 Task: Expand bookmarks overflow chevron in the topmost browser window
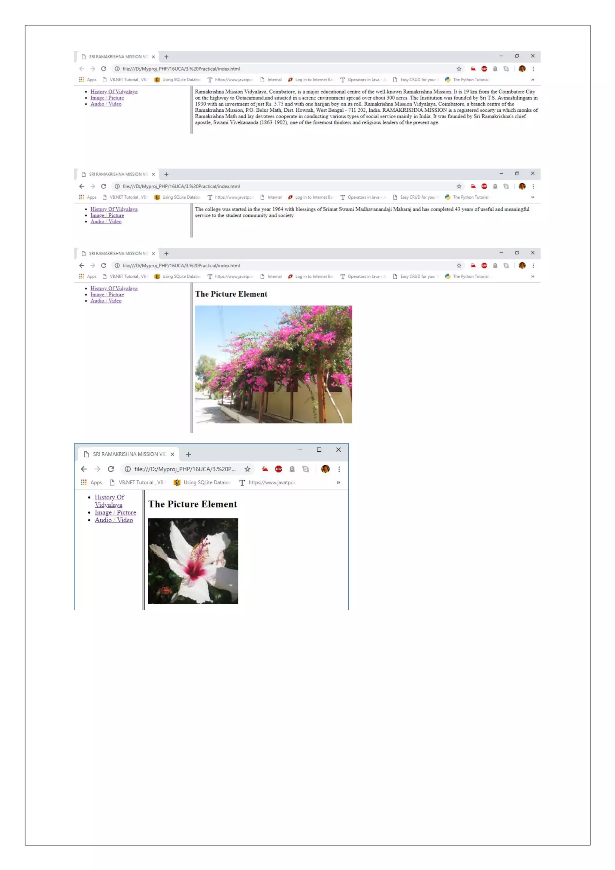click(x=532, y=80)
